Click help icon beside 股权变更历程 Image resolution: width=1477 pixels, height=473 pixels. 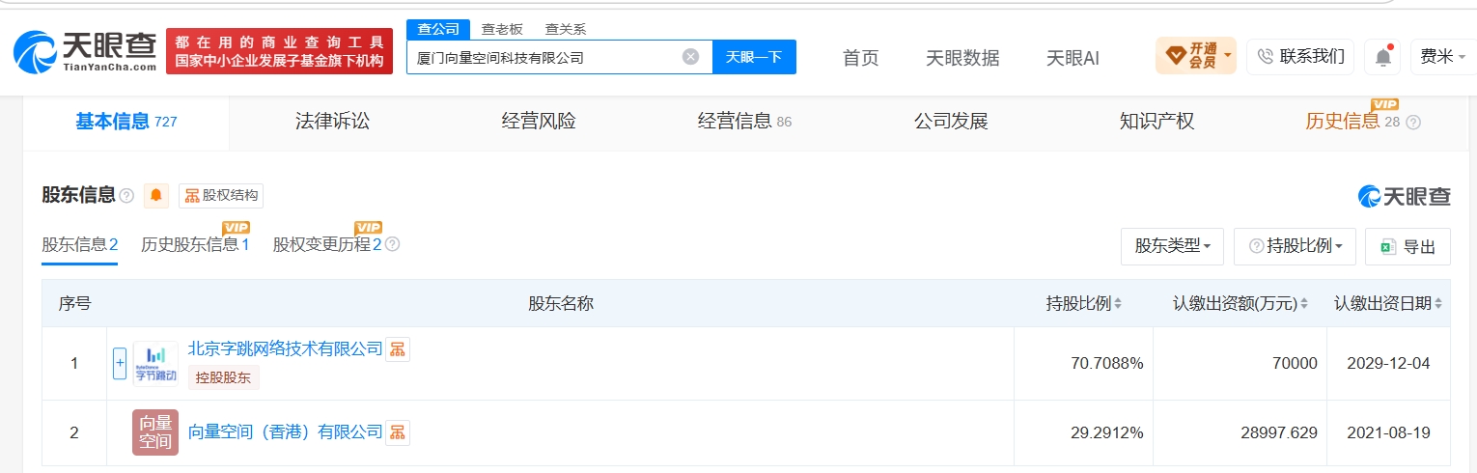(x=392, y=245)
